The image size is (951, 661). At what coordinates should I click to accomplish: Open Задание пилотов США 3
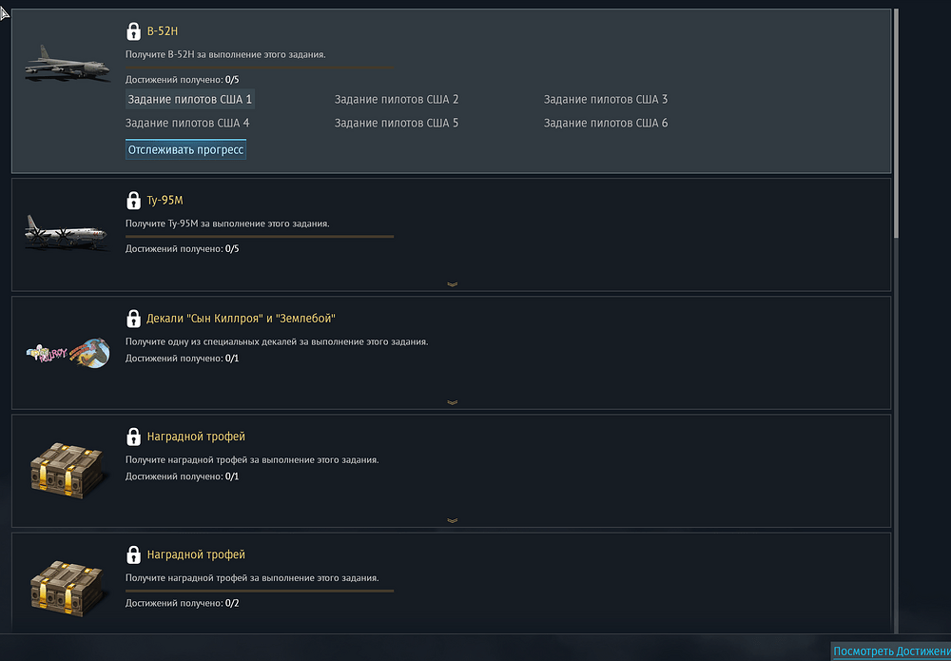coord(606,100)
